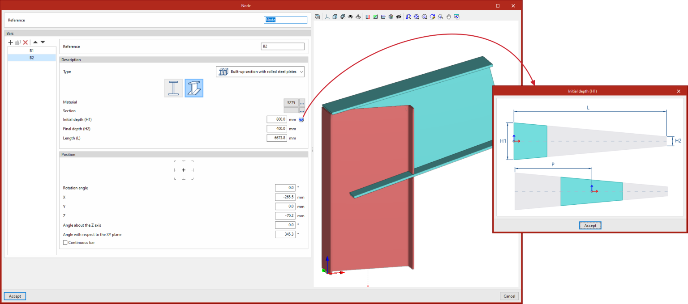Open the layers icon in the view toolbar
This screenshot has height=304, width=688.
pos(318,17)
